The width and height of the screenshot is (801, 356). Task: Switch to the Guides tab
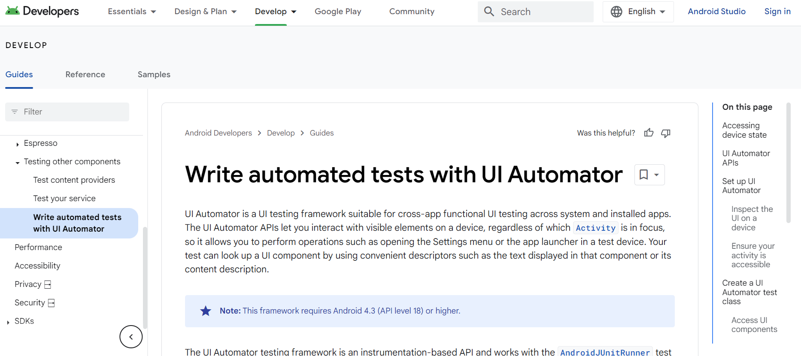pyautogui.click(x=19, y=75)
